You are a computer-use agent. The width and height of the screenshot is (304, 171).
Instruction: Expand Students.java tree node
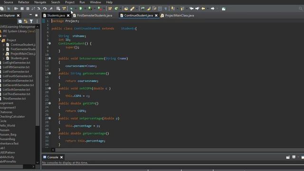[x=3, y=58]
